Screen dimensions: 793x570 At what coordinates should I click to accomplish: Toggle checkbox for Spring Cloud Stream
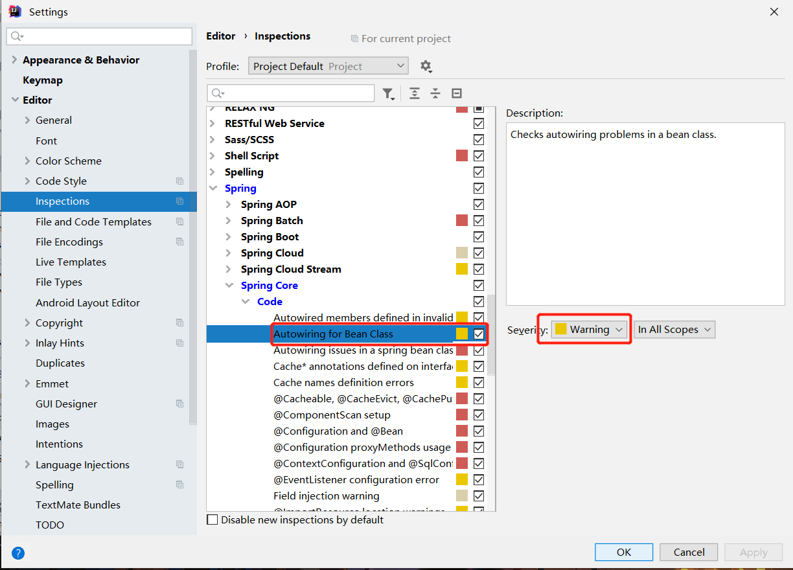(x=479, y=269)
